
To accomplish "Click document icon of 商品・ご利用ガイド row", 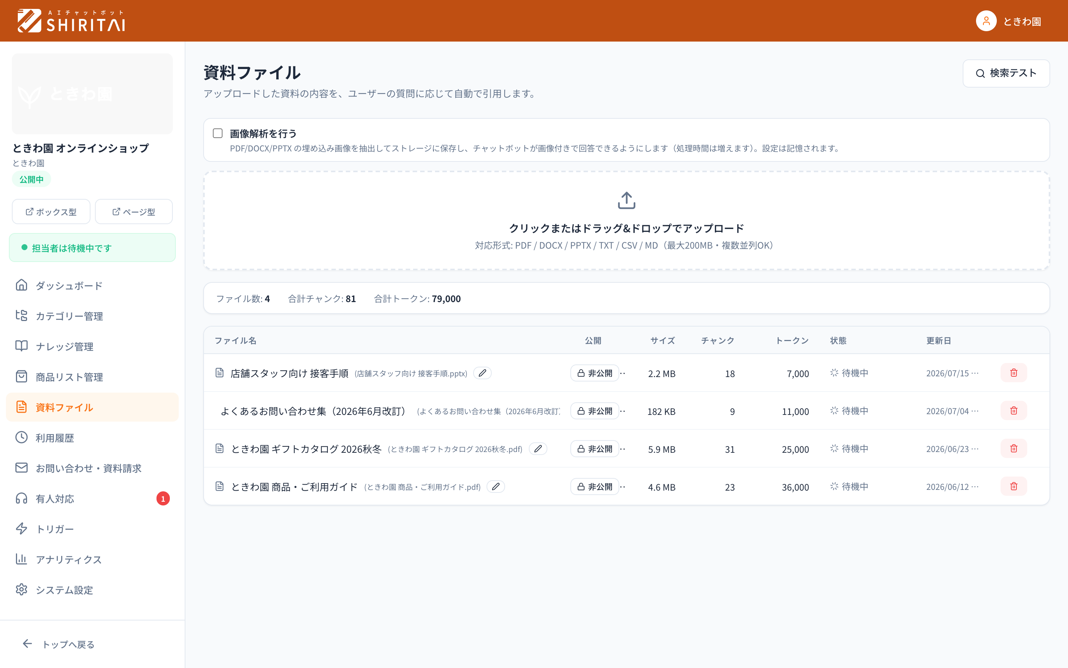I will coord(219,487).
